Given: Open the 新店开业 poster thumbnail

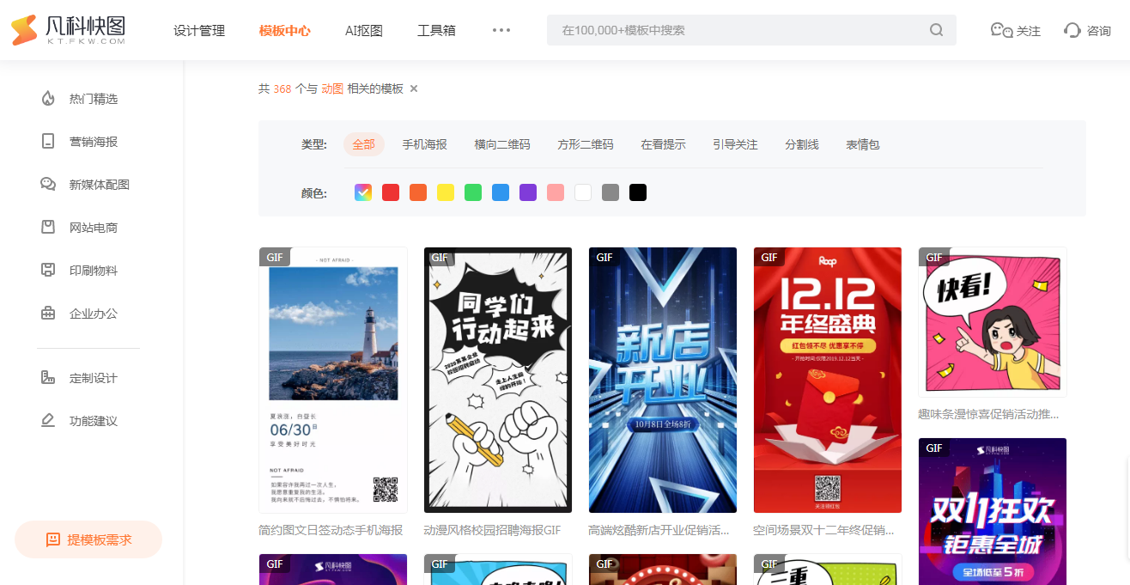Looking at the screenshot, I should coord(663,380).
